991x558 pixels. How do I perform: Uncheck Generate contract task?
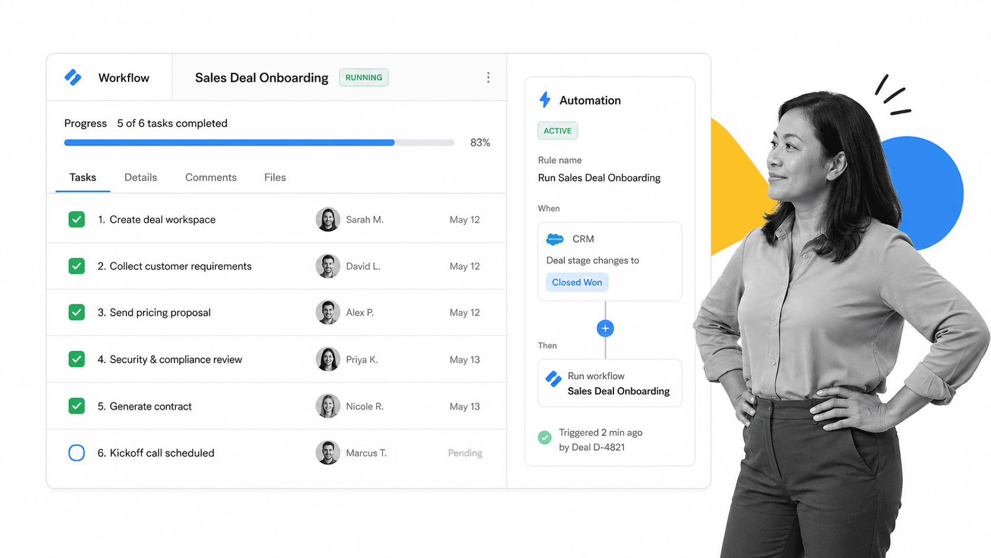(76, 406)
